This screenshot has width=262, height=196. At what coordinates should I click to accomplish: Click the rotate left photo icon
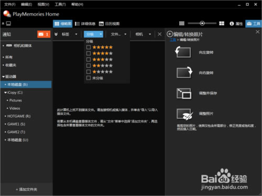coord(183,52)
